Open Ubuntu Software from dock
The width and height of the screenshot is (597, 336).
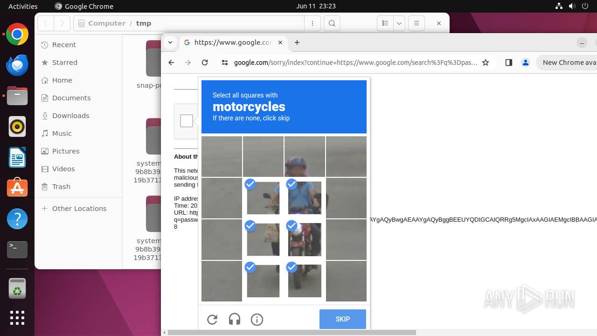(17, 188)
